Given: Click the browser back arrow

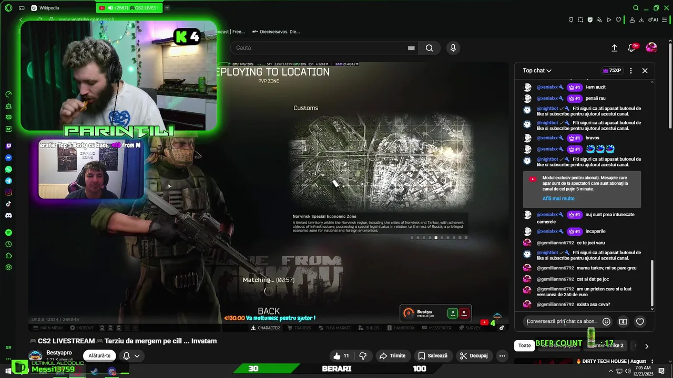Looking at the screenshot, I should pyautogui.click(x=21, y=20).
